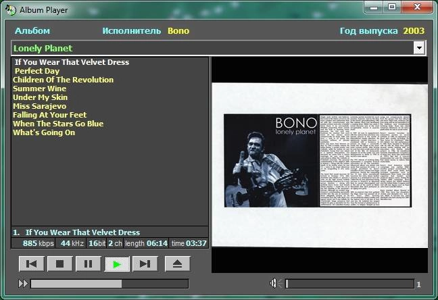Click the now playing track title line
Image resolution: width=438 pixels, height=300 pixels.
(x=109, y=232)
